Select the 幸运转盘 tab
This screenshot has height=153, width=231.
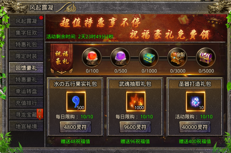[x=26, y=91]
